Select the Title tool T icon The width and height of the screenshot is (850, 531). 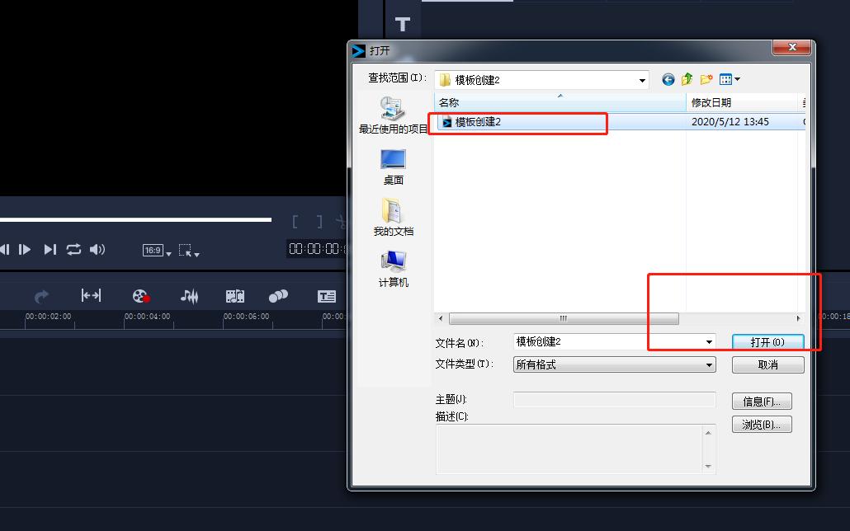(402, 24)
